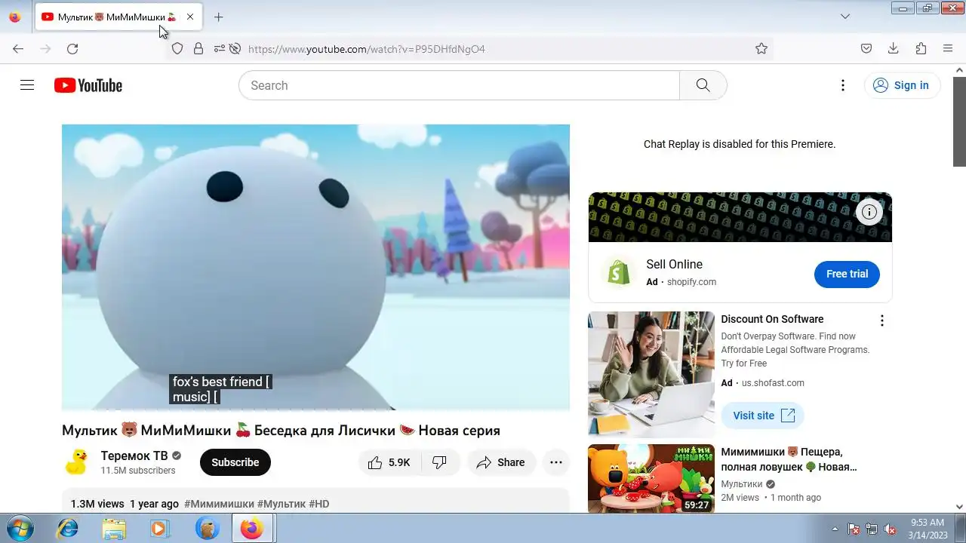Open Firefox application hamburger menu
Viewport: 966px width, 543px height.
[948, 48]
